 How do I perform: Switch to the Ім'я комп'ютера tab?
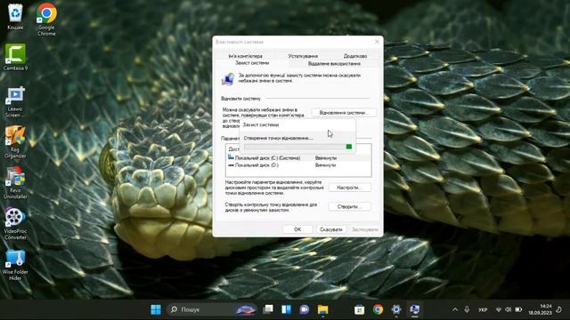pyautogui.click(x=246, y=56)
